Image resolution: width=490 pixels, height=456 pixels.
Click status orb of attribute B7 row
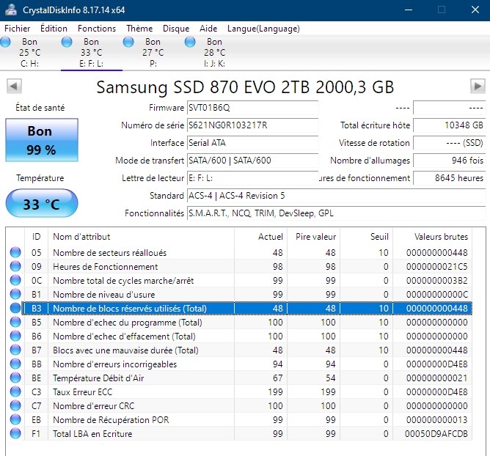(x=15, y=350)
